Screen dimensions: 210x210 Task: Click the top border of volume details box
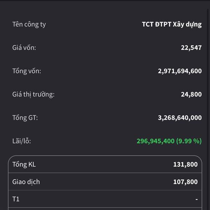tap(105, 156)
